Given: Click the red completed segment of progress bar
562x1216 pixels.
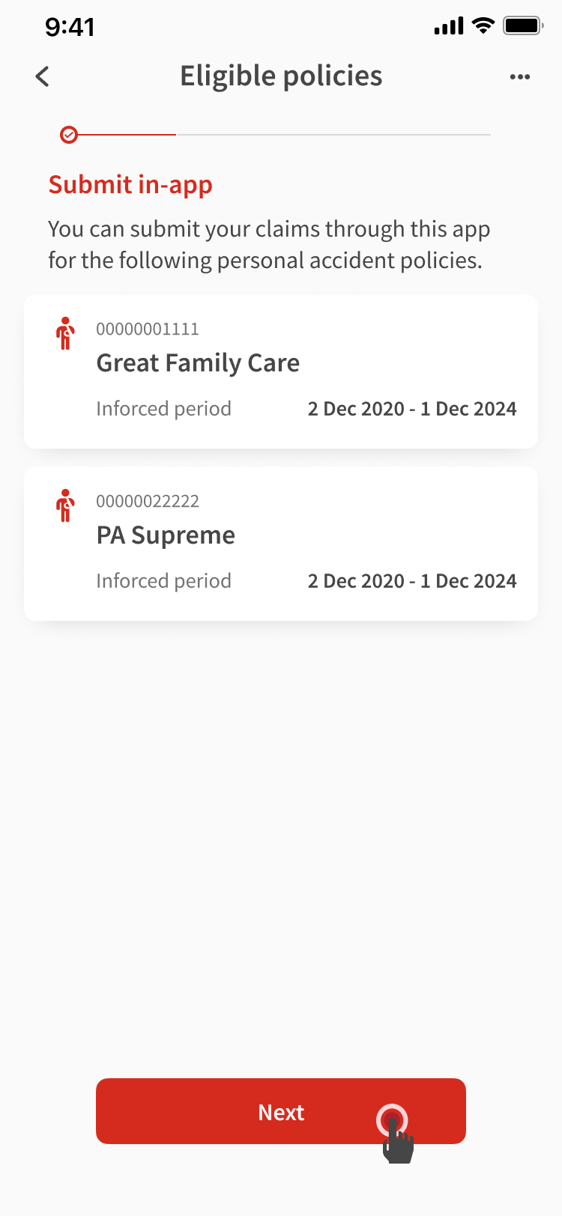Looking at the screenshot, I should point(127,135).
